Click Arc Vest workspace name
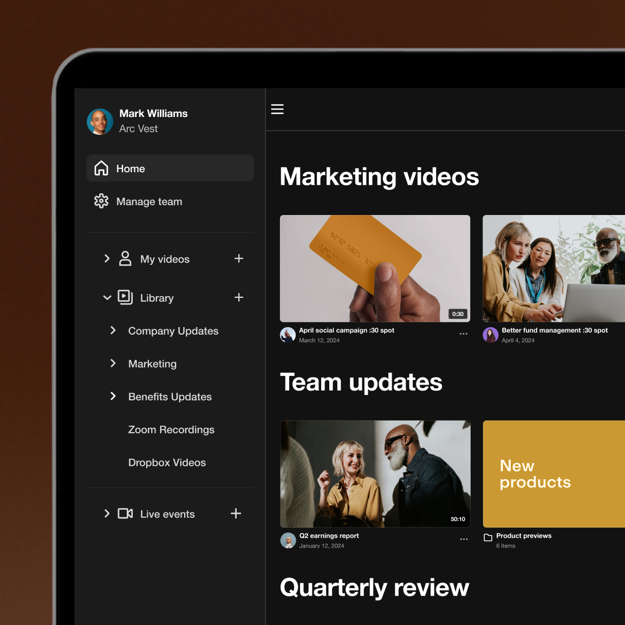This screenshot has width=625, height=625. pos(138,129)
